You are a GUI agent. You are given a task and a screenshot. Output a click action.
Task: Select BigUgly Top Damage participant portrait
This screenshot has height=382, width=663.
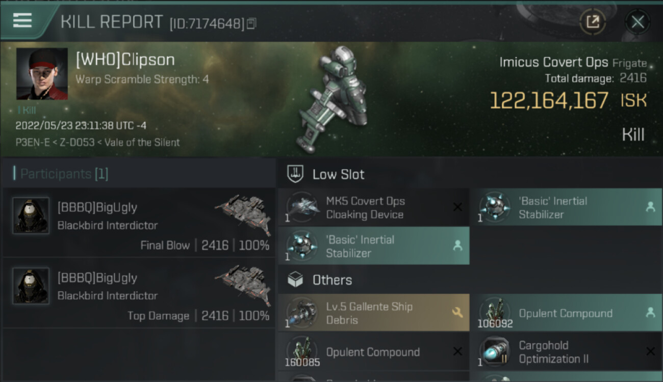pyautogui.click(x=31, y=286)
